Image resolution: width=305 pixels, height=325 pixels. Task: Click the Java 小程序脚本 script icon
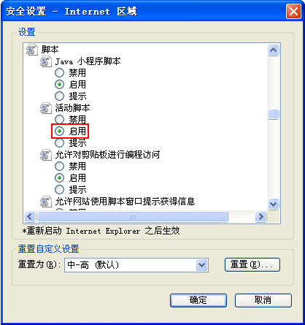point(46,61)
